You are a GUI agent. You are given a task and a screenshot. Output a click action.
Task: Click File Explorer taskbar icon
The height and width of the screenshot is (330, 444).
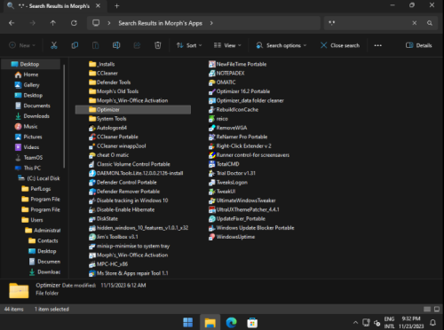point(210,322)
